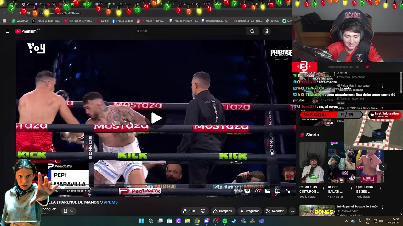
Task: Open options for 'Mi Pelea Más importante' video
Action: pyautogui.click(x=382, y=86)
